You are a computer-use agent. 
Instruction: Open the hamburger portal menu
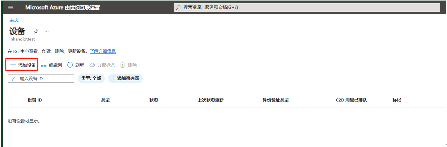[11, 7]
